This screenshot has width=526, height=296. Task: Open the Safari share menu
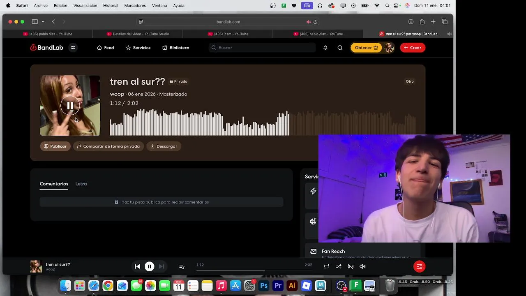(x=422, y=22)
